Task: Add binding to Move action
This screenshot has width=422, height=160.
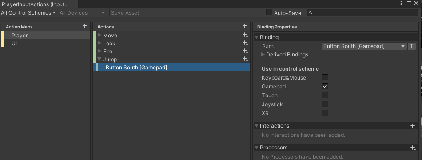Action: click(x=245, y=35)
